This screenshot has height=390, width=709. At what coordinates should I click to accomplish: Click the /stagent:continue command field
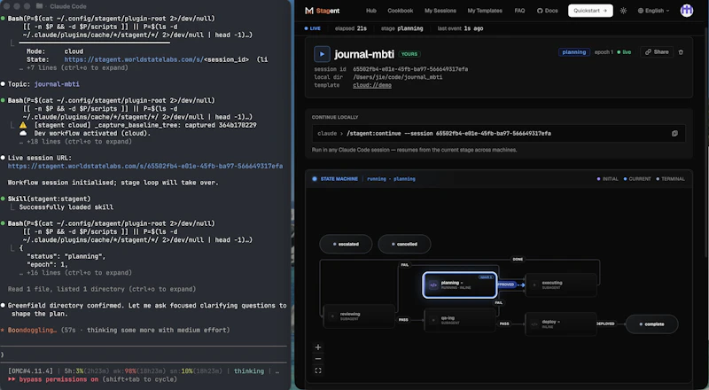499,134
